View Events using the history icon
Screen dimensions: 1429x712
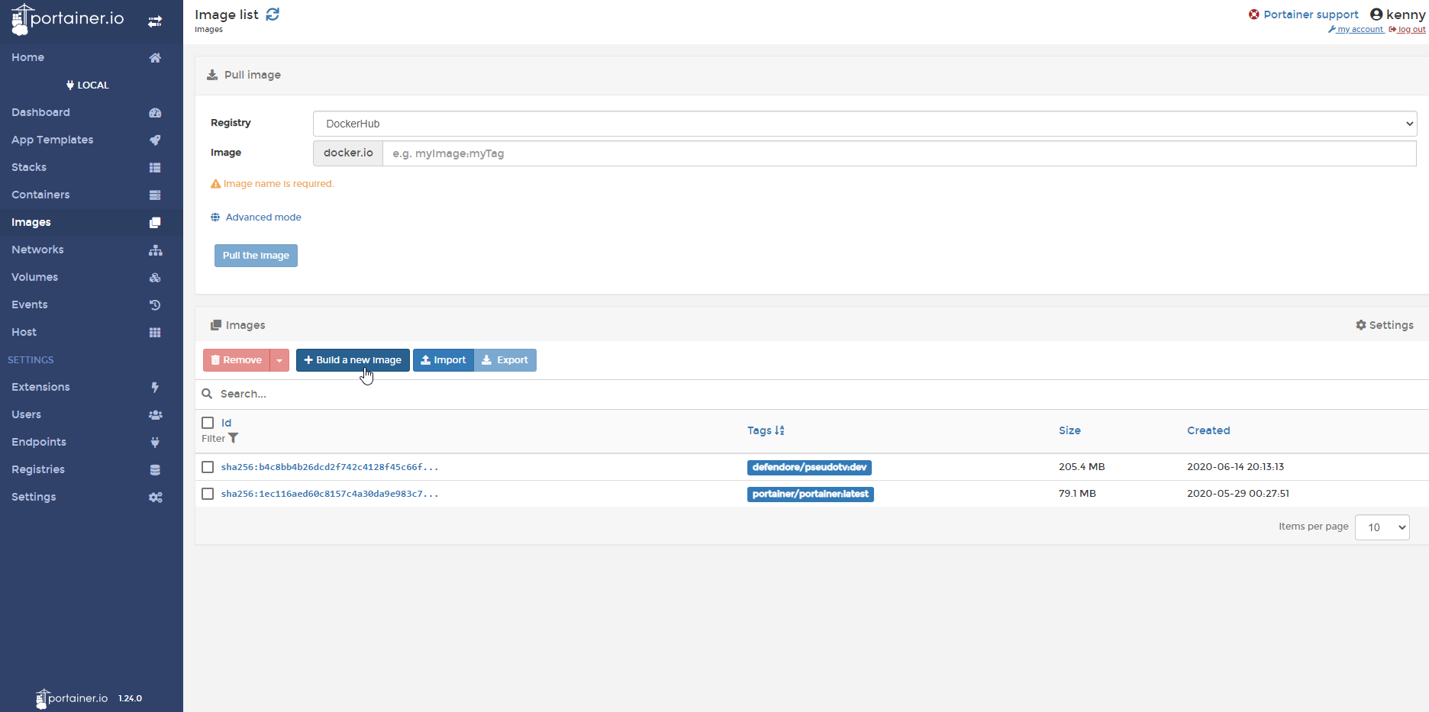click(155, 304)
